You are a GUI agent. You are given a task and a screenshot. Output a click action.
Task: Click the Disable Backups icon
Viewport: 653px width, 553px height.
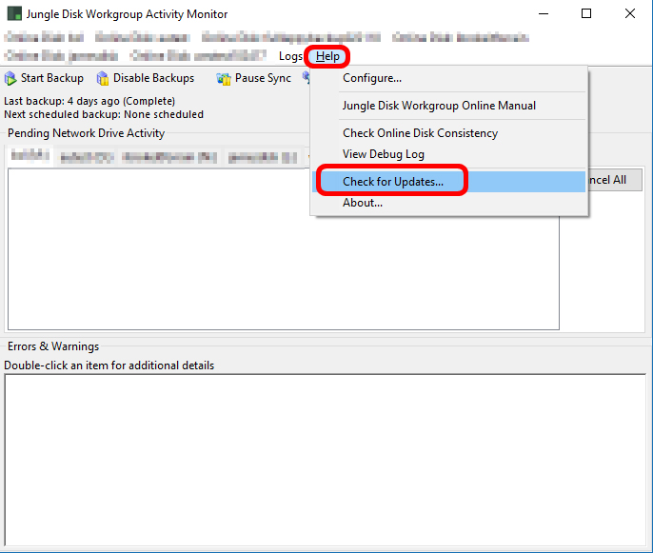103,78
